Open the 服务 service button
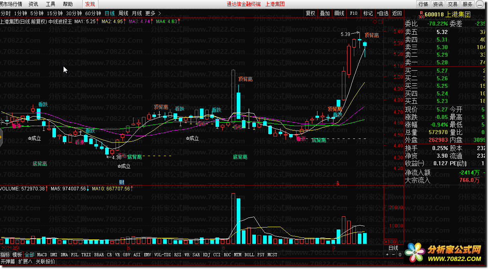The height and width of the screenshot is (269, 489). 467,4
